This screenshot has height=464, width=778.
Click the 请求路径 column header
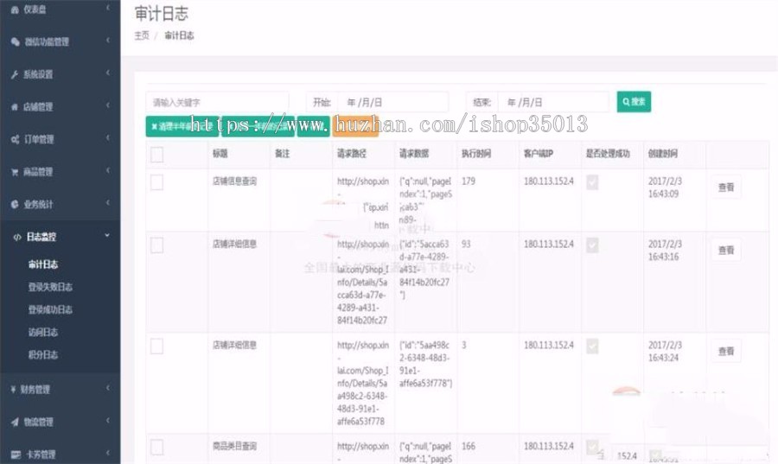point(352,154)
